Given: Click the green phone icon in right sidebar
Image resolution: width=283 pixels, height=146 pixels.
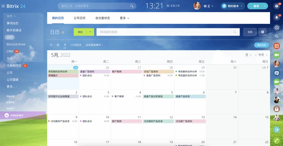Looking at the screenshot, I should [276, 141].
